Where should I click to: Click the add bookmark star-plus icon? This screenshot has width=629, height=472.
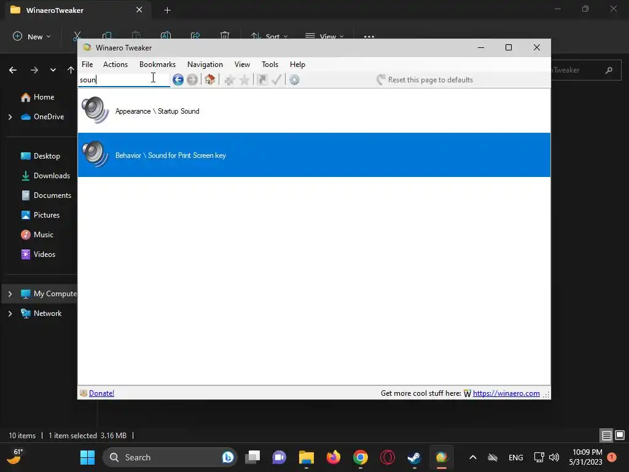230,81
